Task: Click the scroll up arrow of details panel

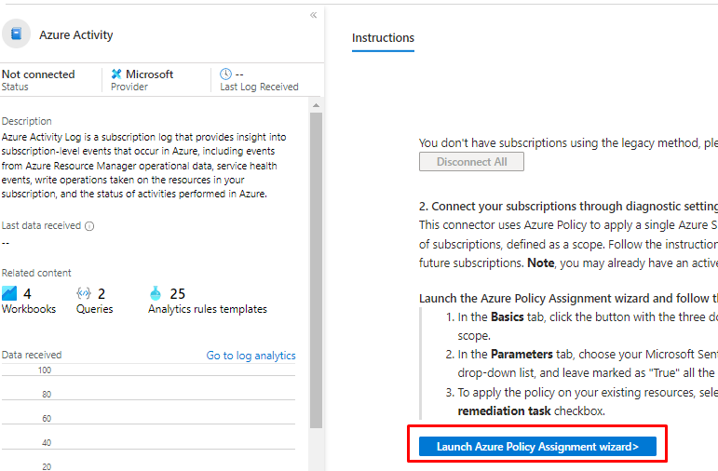Action: click(x=316, y=104)
